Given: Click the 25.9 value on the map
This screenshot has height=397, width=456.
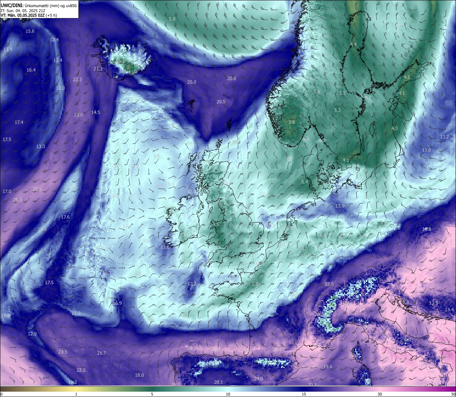Looking at the screenshot, I should [x=17, y=200].
